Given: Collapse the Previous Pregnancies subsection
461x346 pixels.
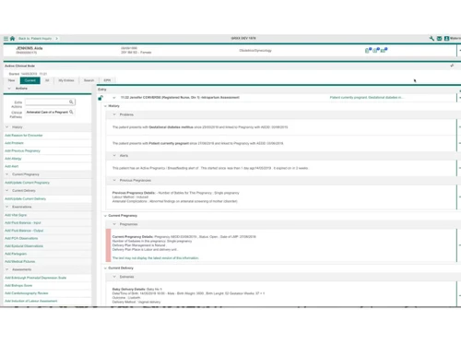Looking at the screenshot, I should click(114, 180).
